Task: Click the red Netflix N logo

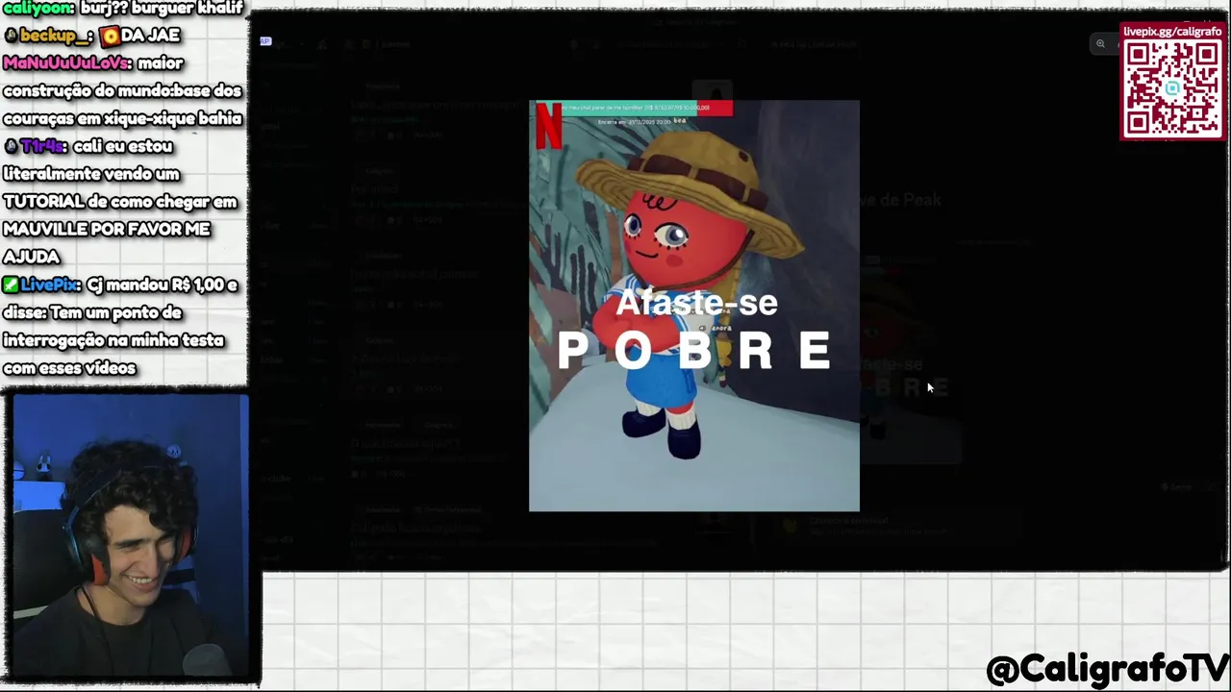Action: (548, 126)
